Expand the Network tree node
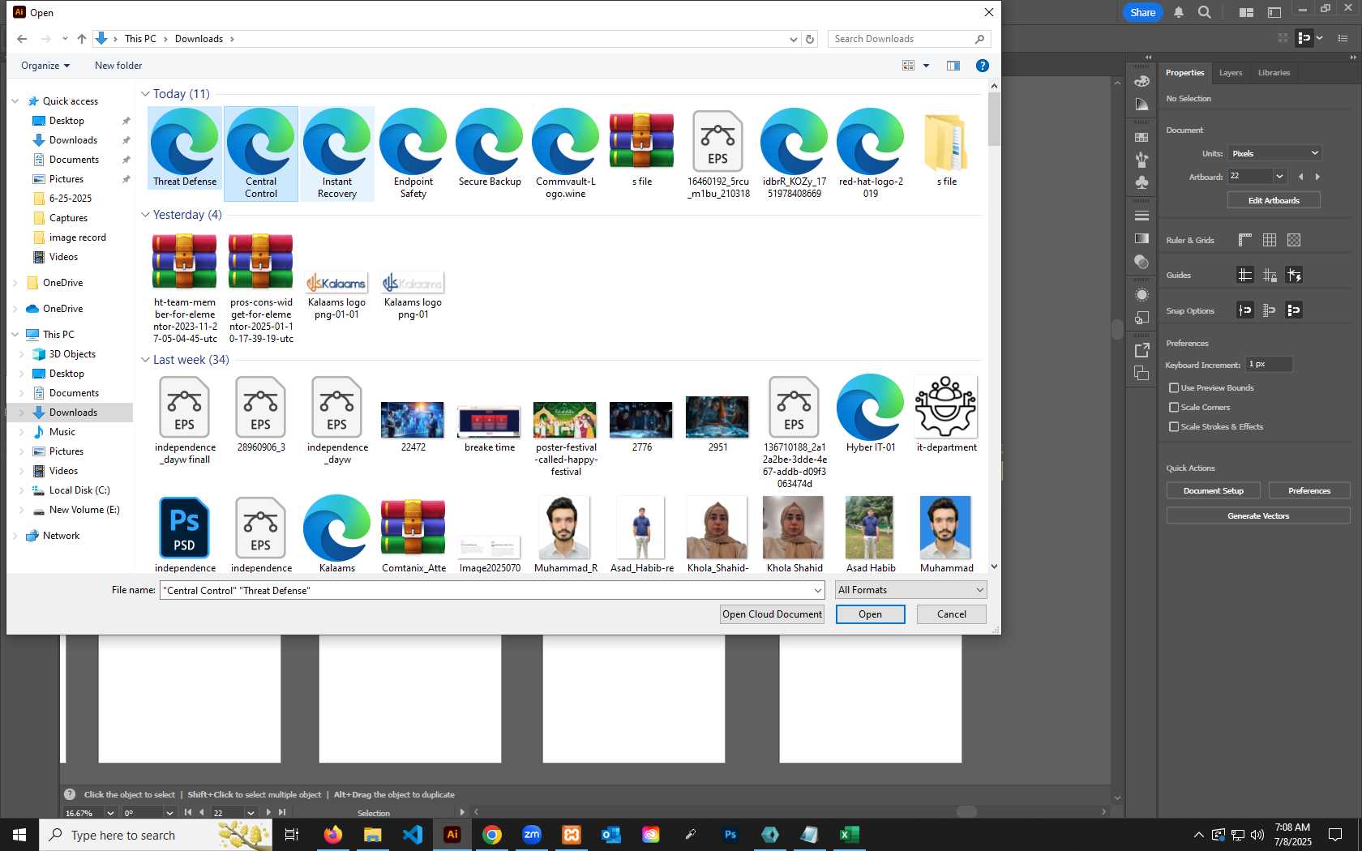Screen dimensions: 1362x851 pos(15,536)
